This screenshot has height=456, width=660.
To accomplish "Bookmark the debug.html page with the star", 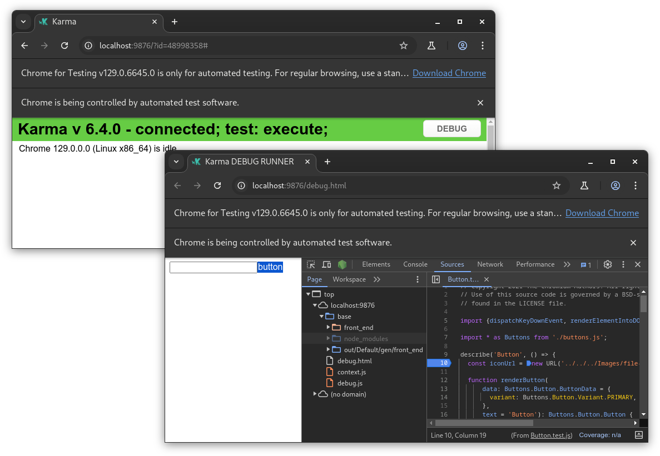I will (x=557, y=186).
